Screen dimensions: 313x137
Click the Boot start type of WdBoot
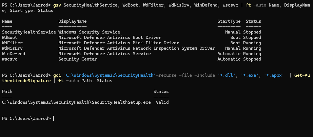[x=235, y=38]
